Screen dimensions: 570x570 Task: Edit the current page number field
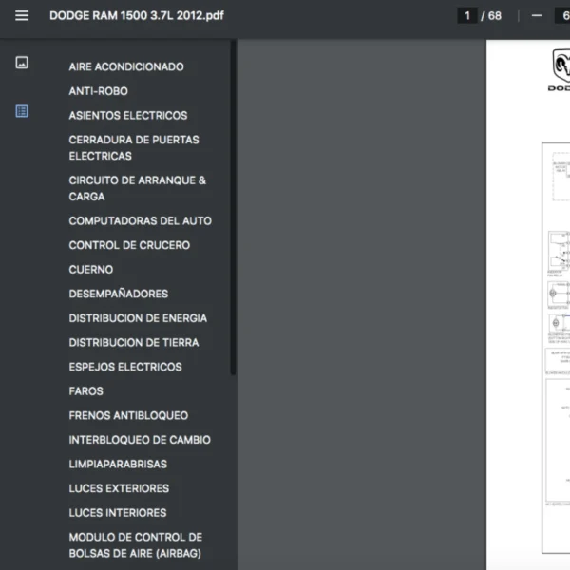pos(467,15)
